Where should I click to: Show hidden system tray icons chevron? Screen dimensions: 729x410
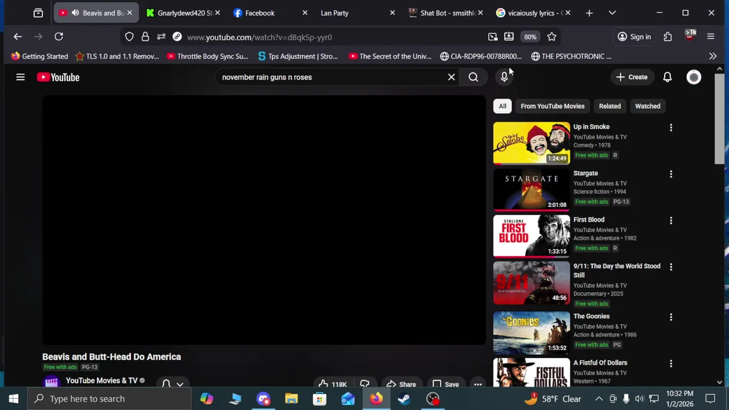point(599,399)
